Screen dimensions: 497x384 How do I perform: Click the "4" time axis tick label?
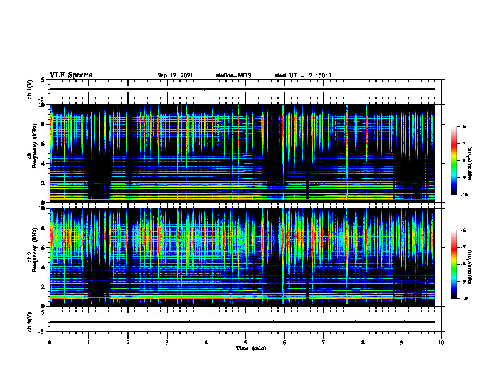(x=206, y=343)
